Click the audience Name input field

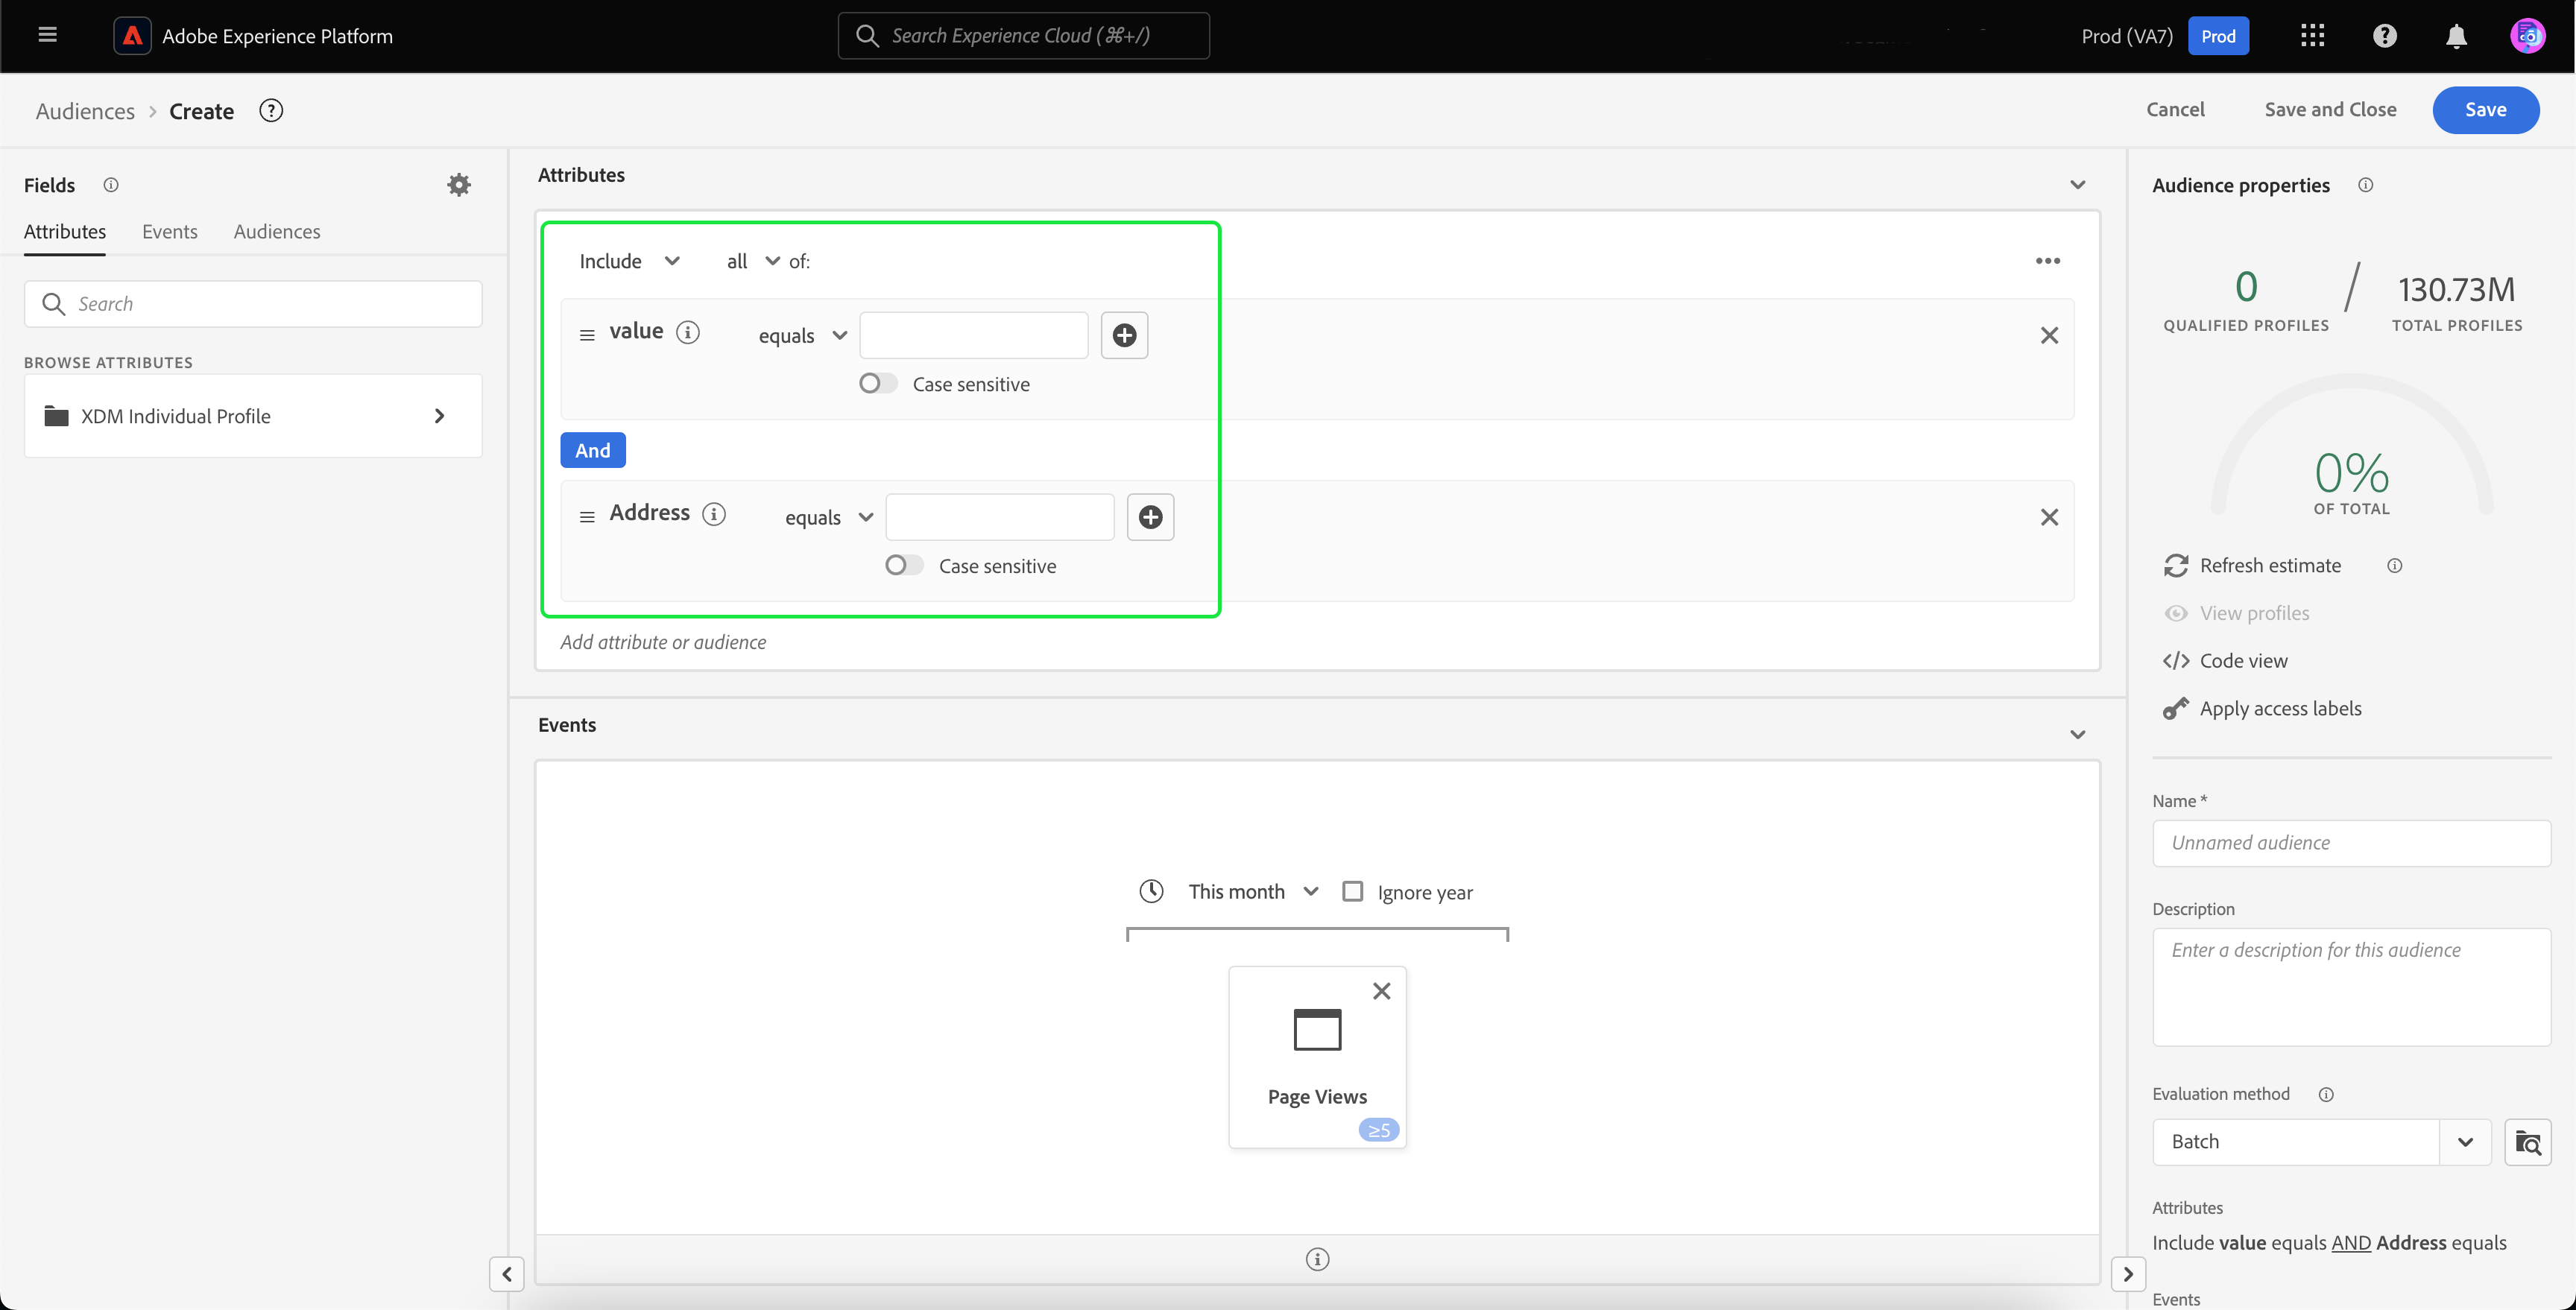[x=2350, y=843]
